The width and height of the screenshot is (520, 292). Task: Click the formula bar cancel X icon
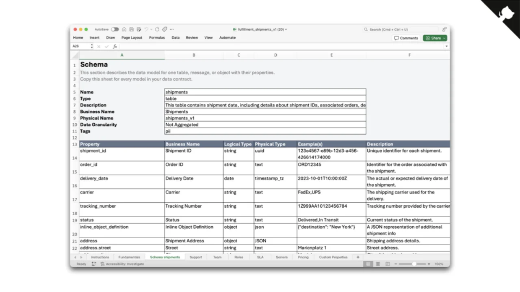click(x=99, y=47)
